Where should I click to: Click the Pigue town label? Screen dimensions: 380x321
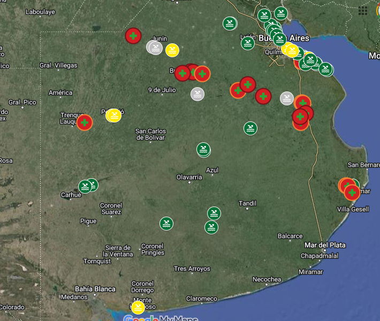[88, 221]
